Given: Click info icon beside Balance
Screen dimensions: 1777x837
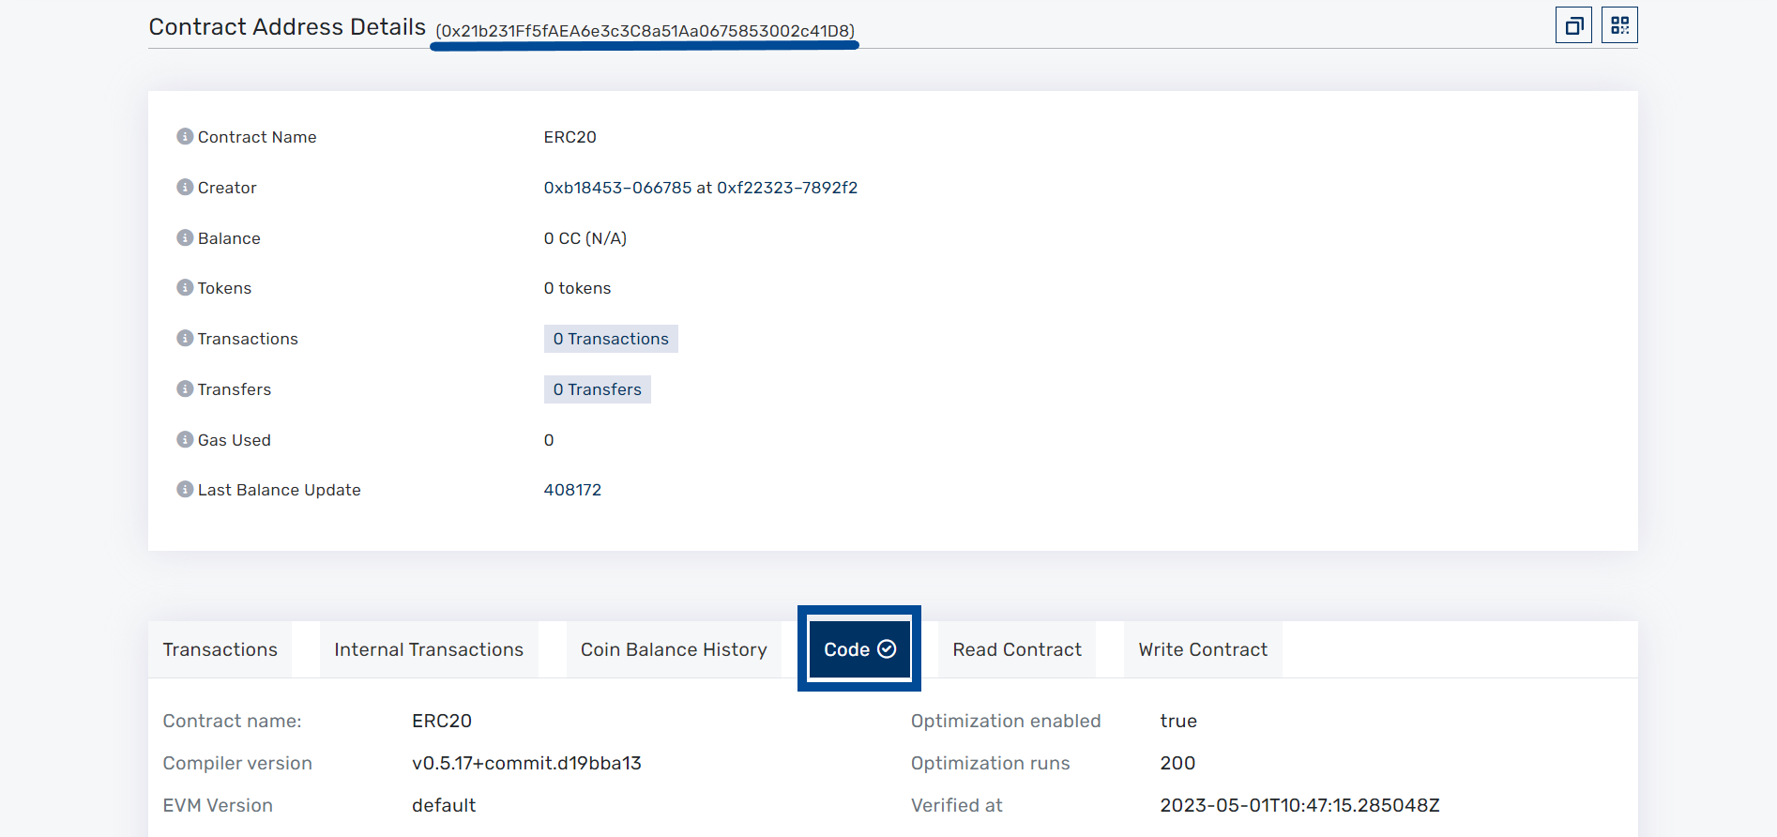Looking at the screenshot, I should [x=185, y=238].
